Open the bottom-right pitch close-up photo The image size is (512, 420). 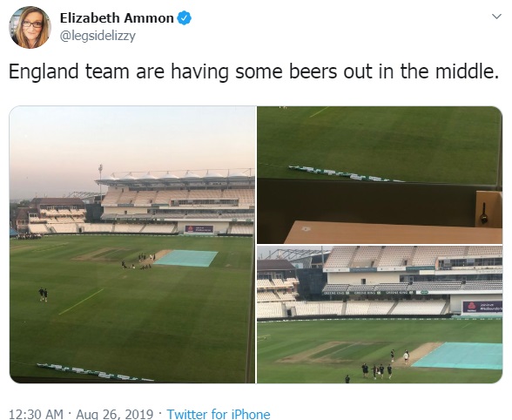coord(380,315)
